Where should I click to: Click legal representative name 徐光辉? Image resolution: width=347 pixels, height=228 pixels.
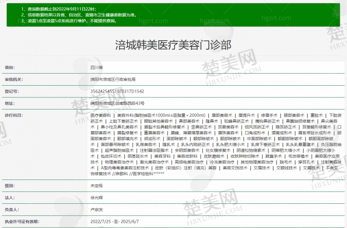point(97,197)
